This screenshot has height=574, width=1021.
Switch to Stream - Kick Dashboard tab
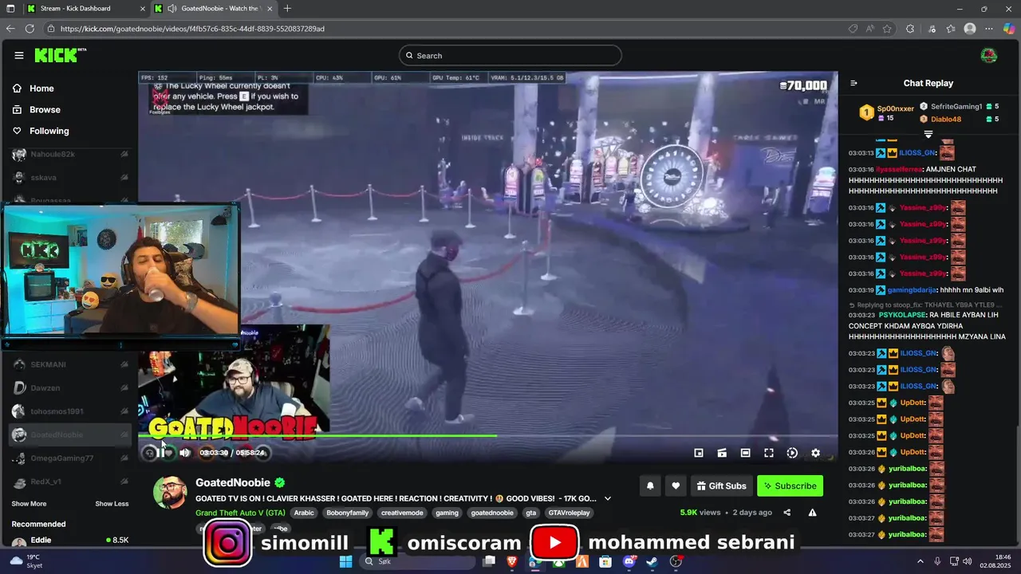click(85, 8)
